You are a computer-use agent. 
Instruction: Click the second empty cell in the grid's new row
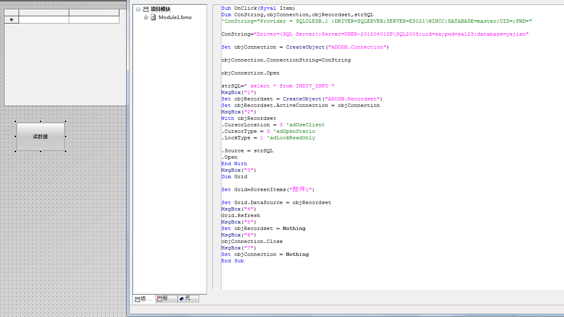coord(94,19)
